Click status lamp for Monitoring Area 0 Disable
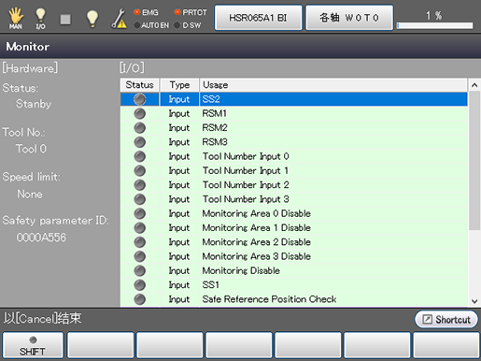The width and height of the screenshot is (481, 361). point(140,213)
